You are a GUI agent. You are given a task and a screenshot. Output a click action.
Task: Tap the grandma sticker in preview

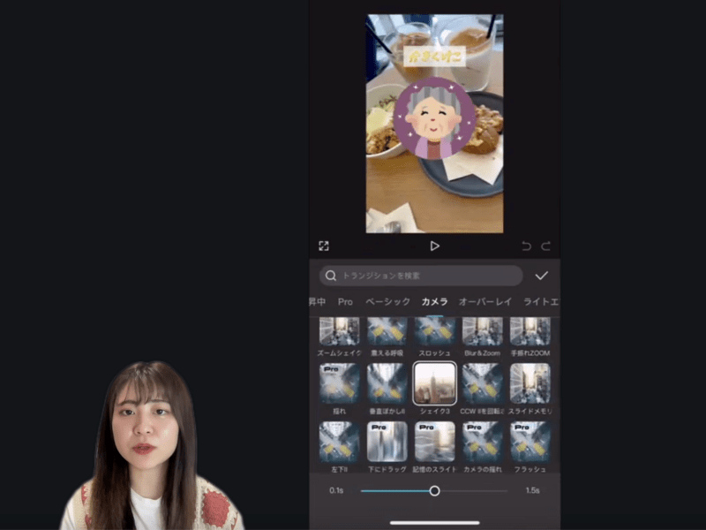(x=434, y=120)
